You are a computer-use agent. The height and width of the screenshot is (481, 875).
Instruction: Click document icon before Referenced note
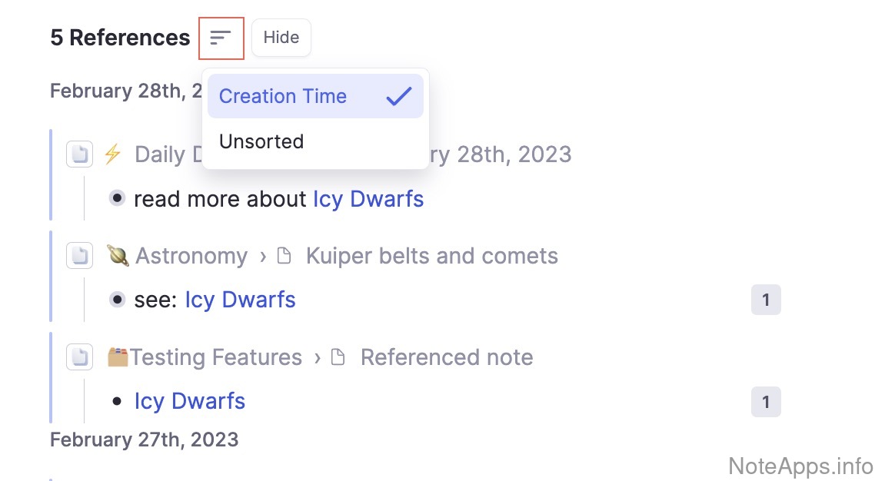tap(338, 357)
